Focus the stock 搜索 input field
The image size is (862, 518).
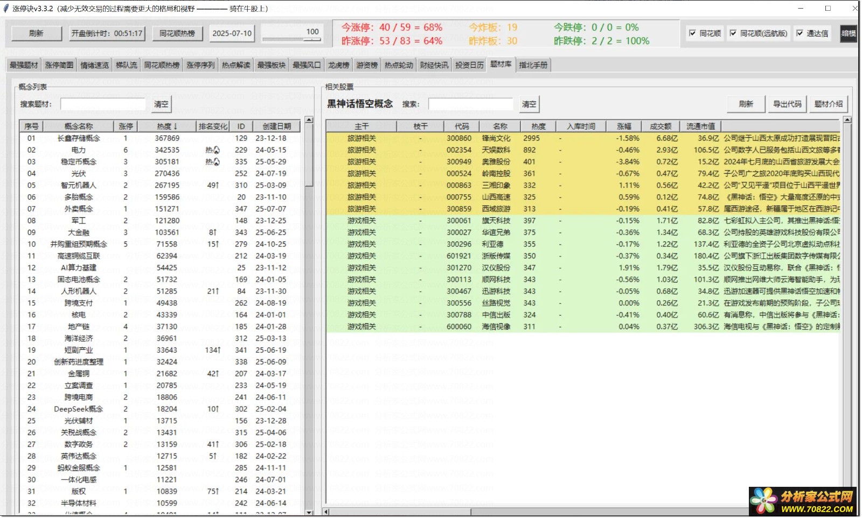pyautogui.click(x=471, y=104)
